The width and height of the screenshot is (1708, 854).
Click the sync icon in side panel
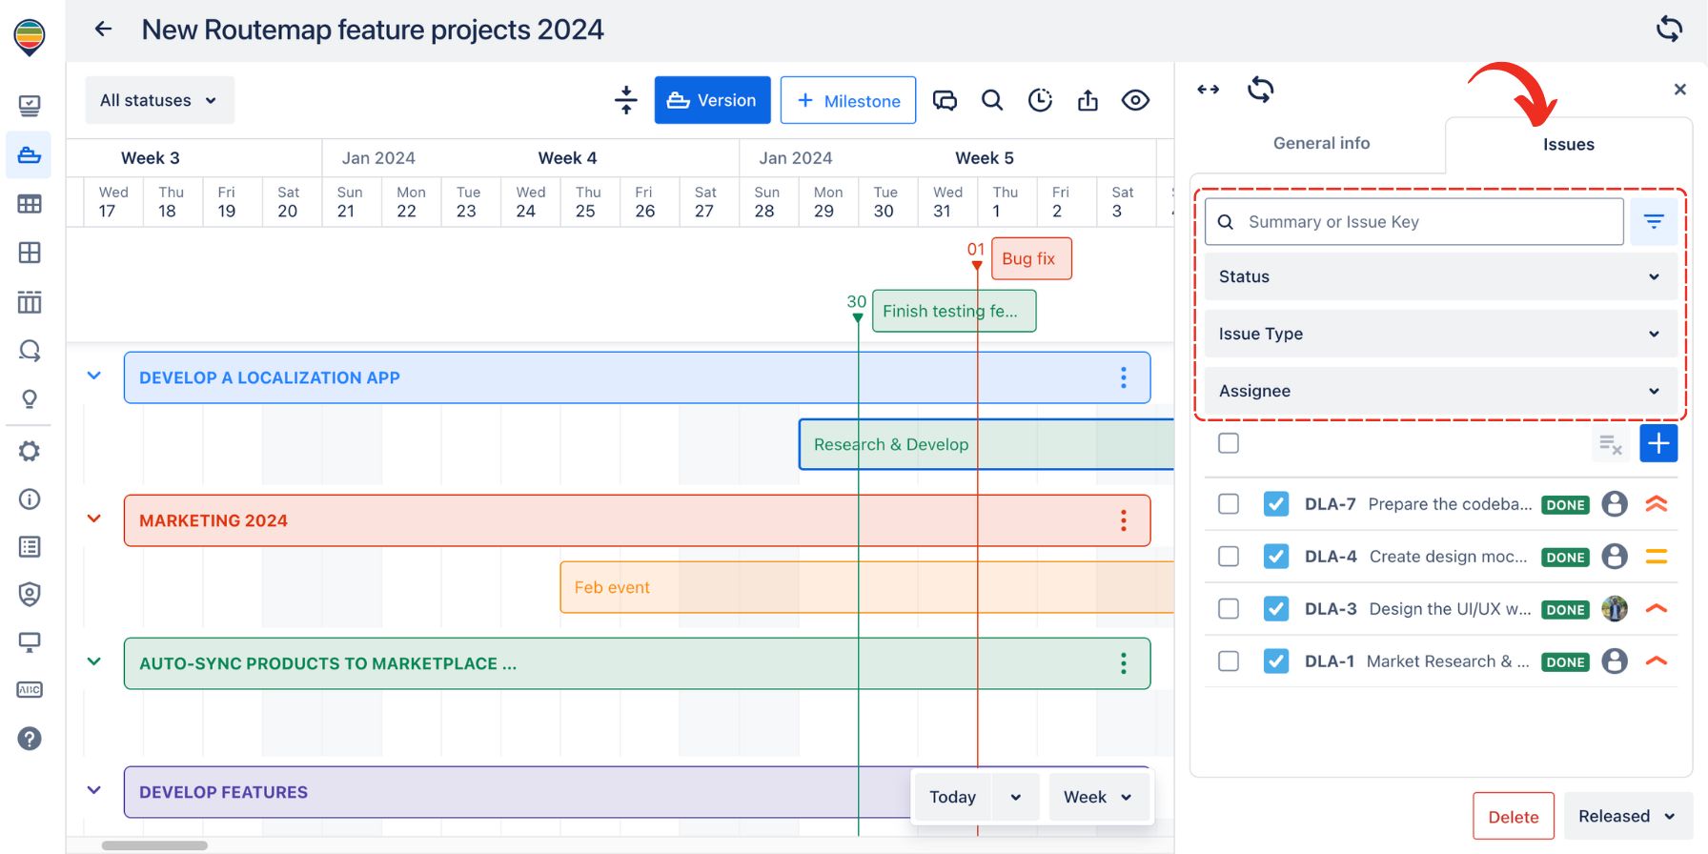(x=1260, y=90)
